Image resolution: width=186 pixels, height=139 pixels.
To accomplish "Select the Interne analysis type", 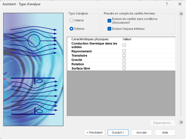I will (x=71, y=21).
